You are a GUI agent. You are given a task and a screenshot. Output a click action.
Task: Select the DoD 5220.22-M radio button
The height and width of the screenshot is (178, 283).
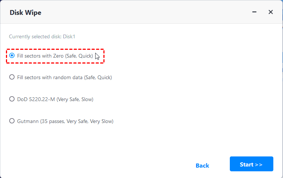12,99
